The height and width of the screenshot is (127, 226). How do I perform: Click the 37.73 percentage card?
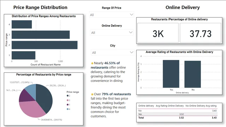[x=201, y=33]
